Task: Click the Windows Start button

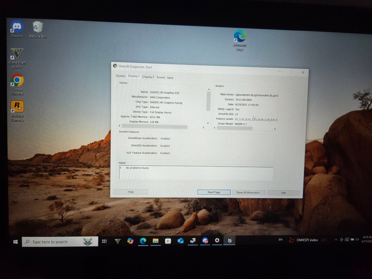Action: click(x=15, y=242)
